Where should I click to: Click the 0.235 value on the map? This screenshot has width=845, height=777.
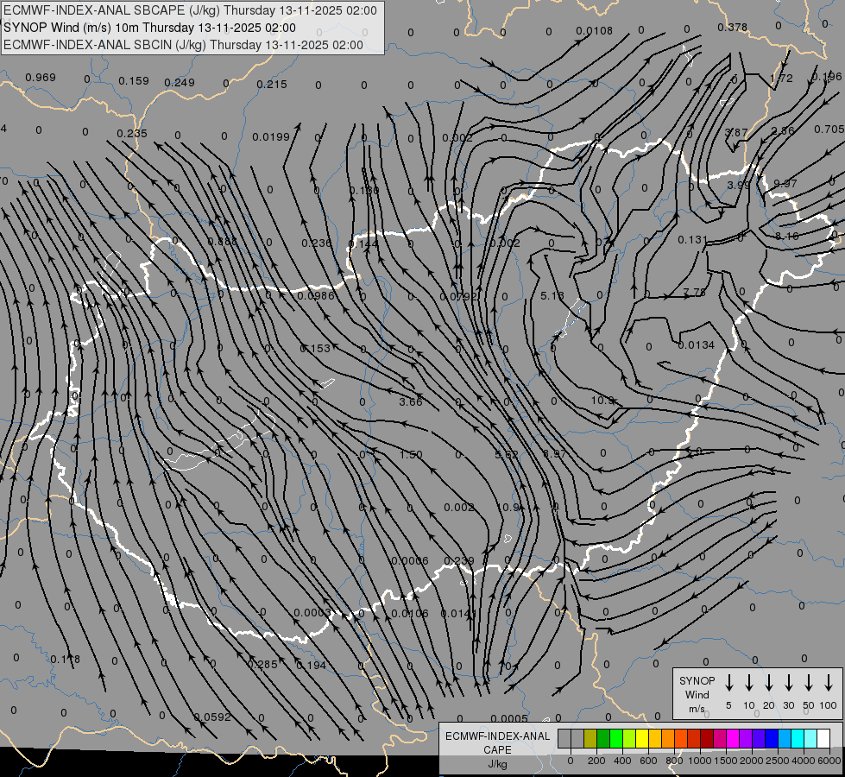[x=132, y=133]
